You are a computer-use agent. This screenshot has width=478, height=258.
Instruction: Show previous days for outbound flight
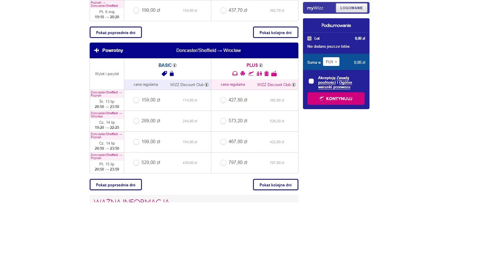click(x=116, y=32)
